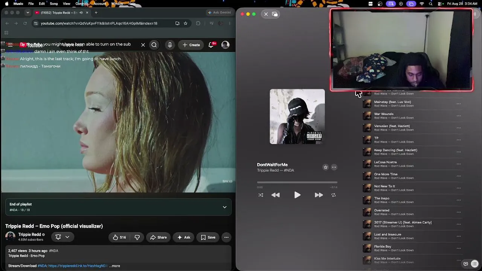Play Lost and Insecure track
Image resolution: width=482 pixels, height=271 pixels.
coord(412,236)
